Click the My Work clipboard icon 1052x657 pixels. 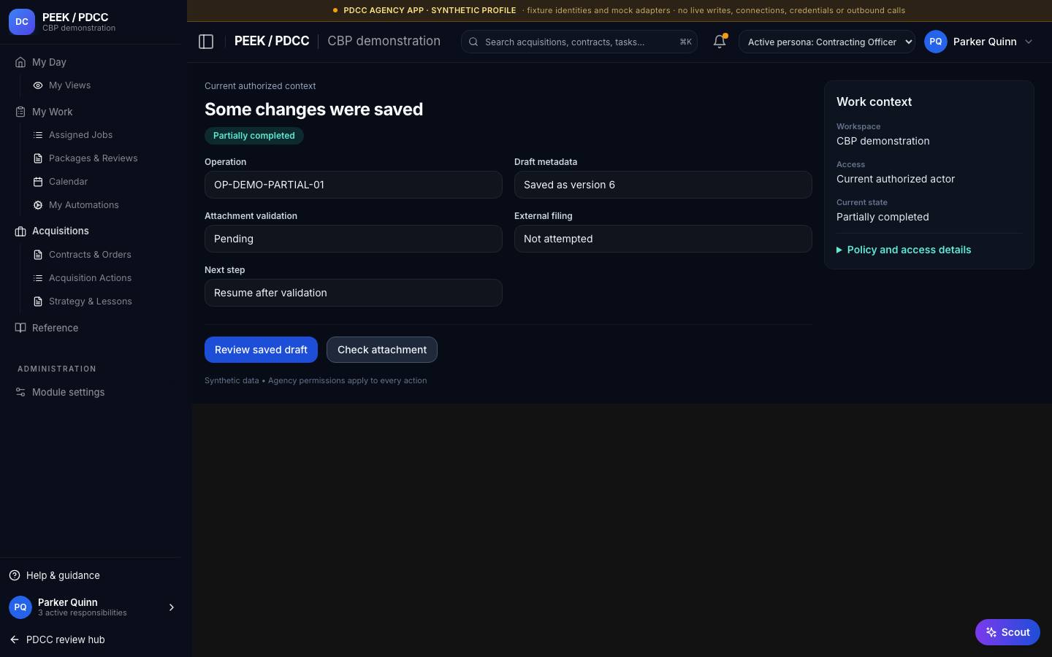click(x=20, y=112)
